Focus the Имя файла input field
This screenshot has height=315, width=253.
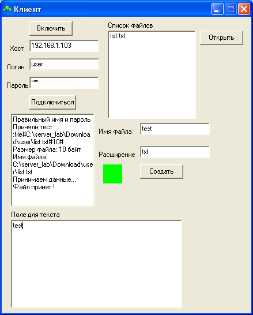click(x=175, y=129)
